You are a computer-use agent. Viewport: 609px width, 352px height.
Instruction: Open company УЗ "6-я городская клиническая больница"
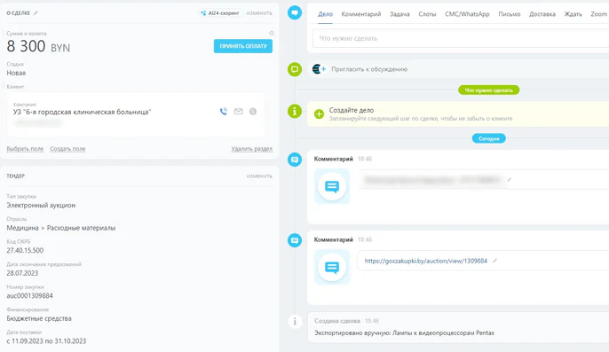(x=82, y=112)
